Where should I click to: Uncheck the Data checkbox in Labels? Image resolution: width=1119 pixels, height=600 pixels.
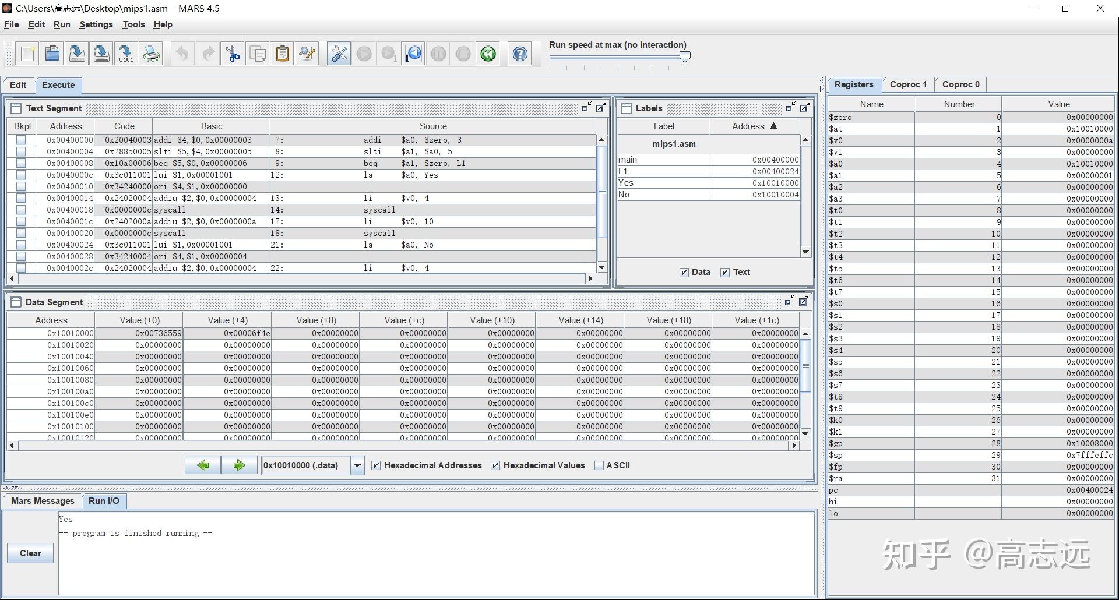pos(684,273)
